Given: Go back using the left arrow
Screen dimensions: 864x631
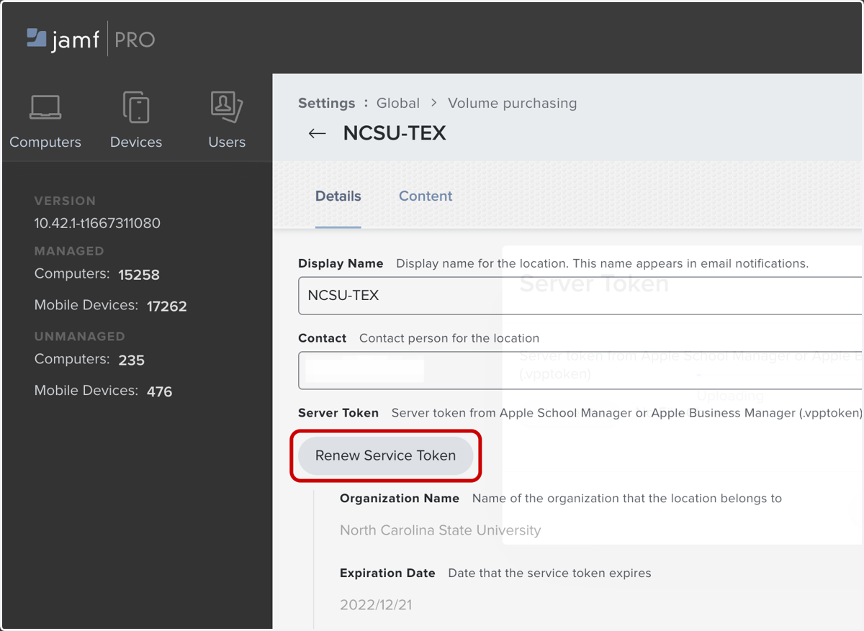Looking at the screenshot, I should [317, 134].
